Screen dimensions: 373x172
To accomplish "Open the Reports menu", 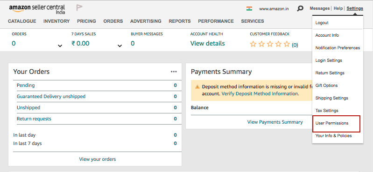I will click(180, 21).
